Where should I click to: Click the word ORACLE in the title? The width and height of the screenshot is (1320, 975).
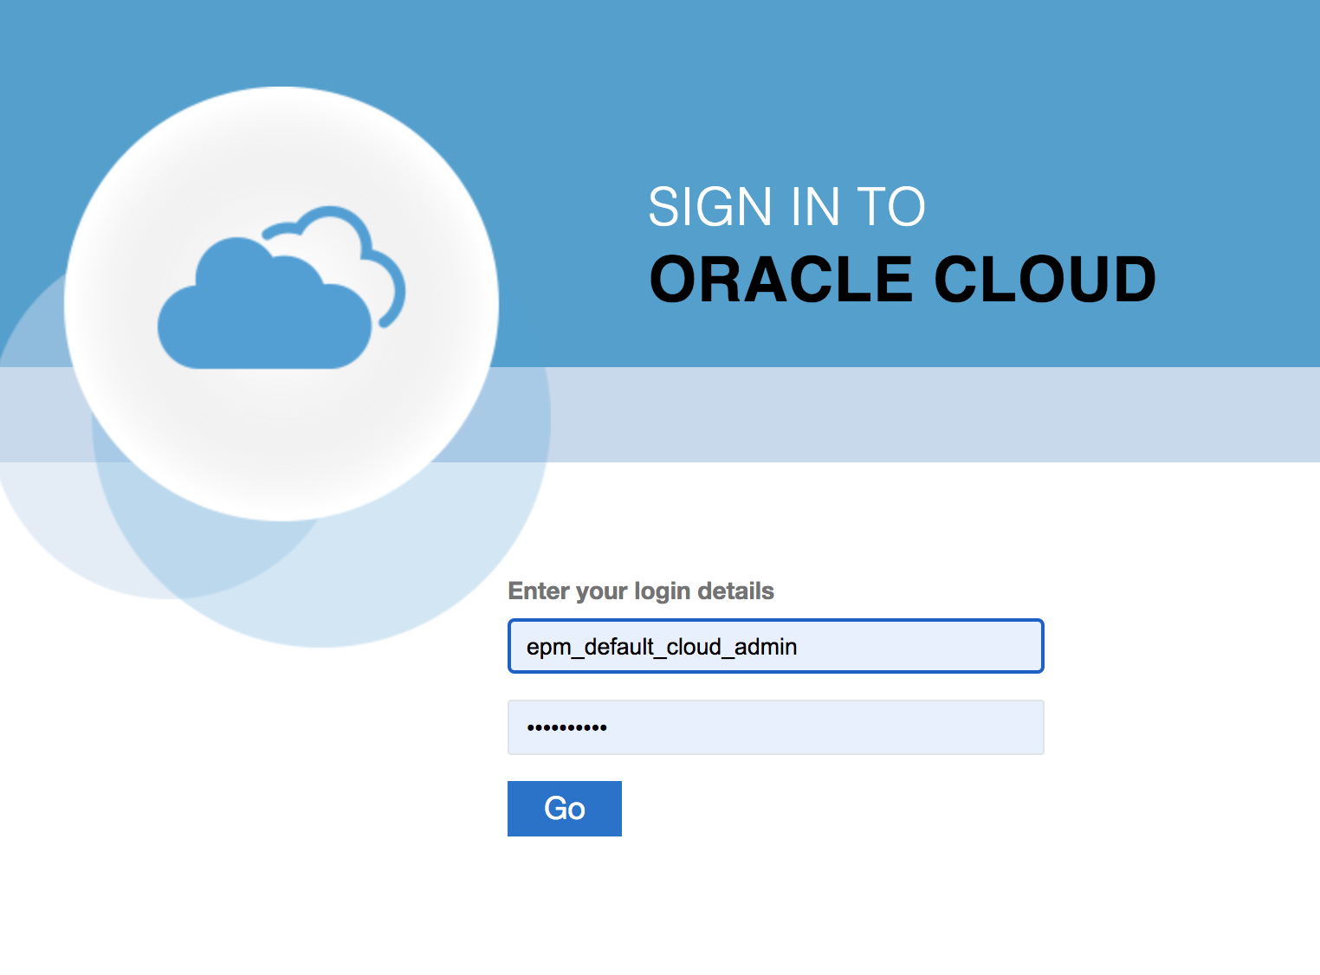pyautogui.click(x=781, y=280)
